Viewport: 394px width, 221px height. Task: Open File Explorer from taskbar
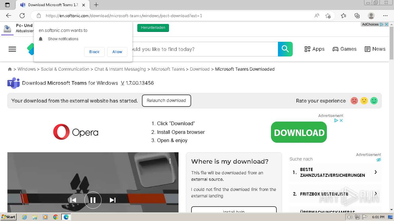[35, 217]
